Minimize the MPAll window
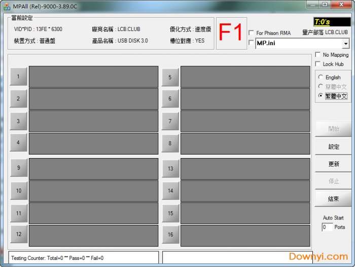The image size is (355, 267). coord(313,5)
